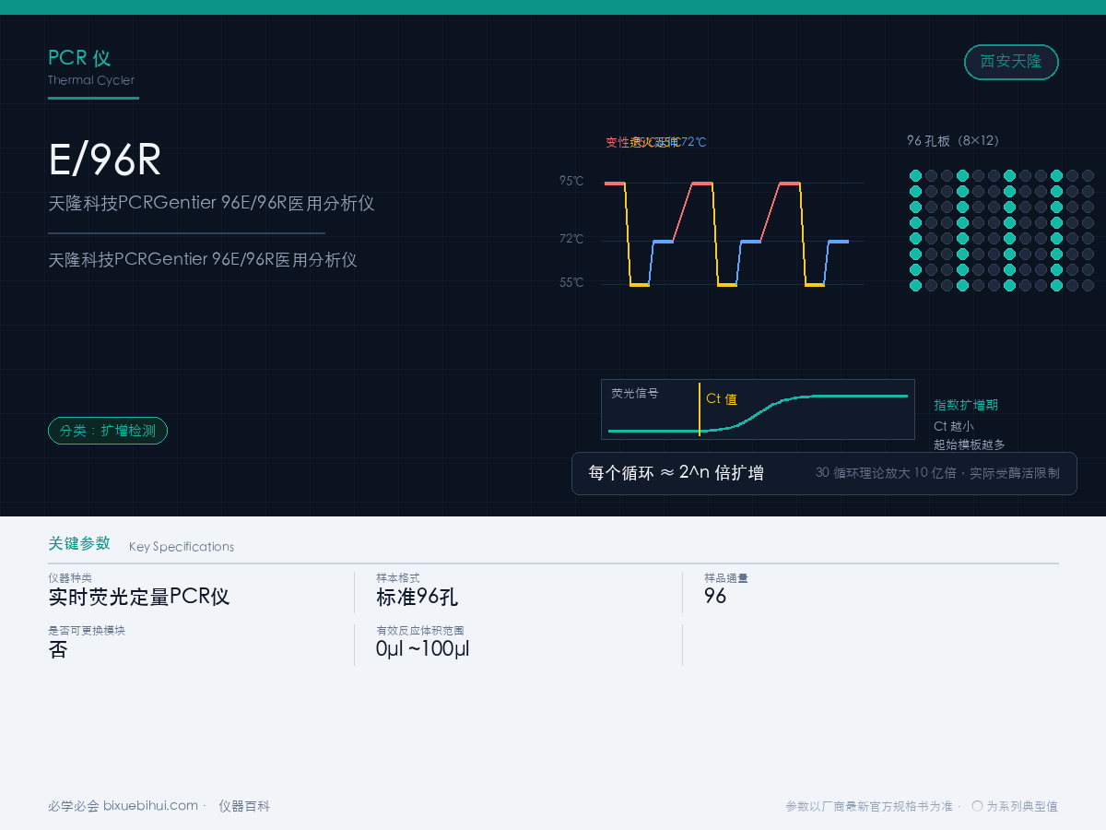The height and width of the screenshot is (830, 1106).
Task: Select the 分类：扩增检测 category tag
Action: tap(108, 431)
